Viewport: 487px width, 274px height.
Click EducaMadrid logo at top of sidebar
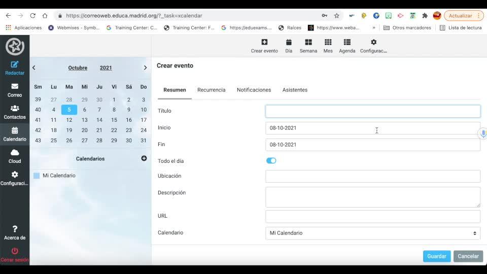click(15, 46)
